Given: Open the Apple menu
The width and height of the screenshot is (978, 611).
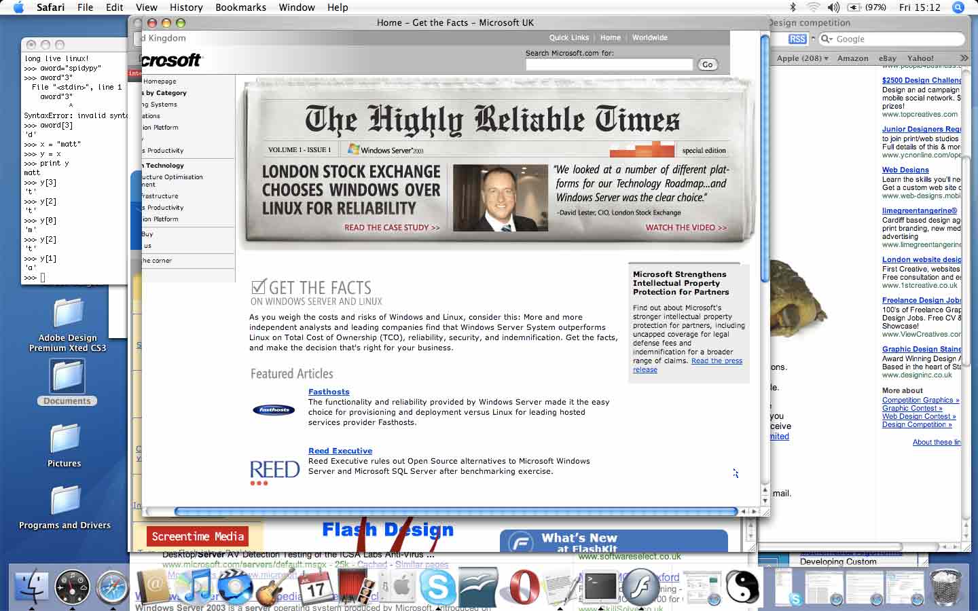Looking at the screenshot, I should point(18,7).
